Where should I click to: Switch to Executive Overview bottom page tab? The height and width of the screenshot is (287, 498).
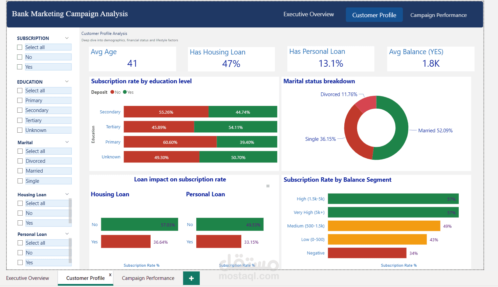[28, 278]
